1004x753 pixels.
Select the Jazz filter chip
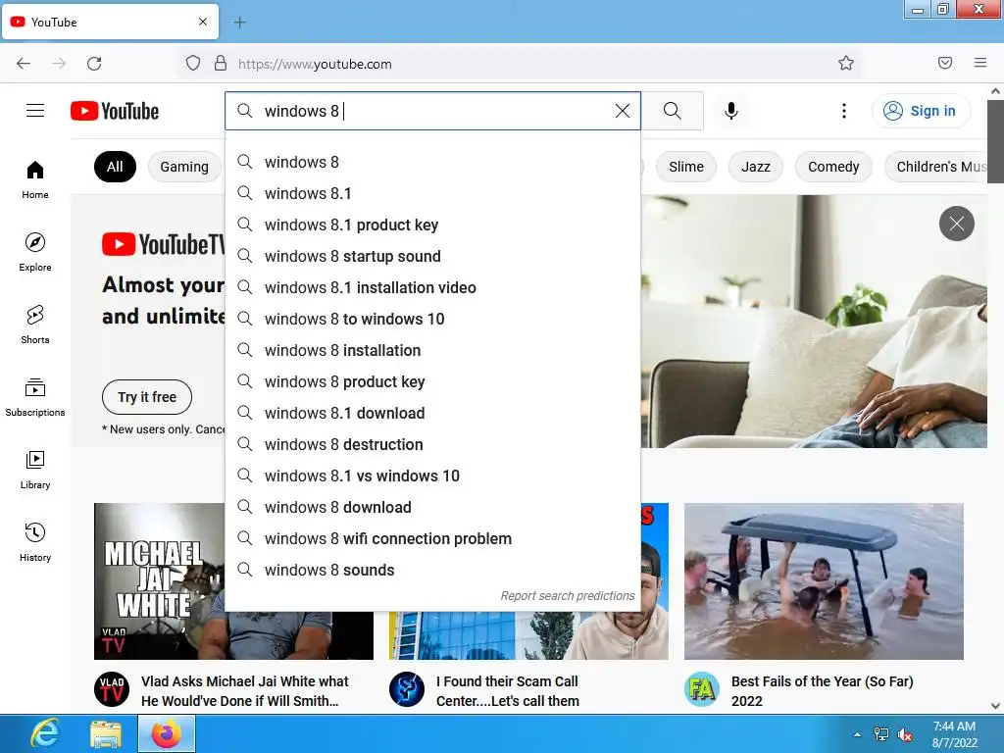click(756, 167)
